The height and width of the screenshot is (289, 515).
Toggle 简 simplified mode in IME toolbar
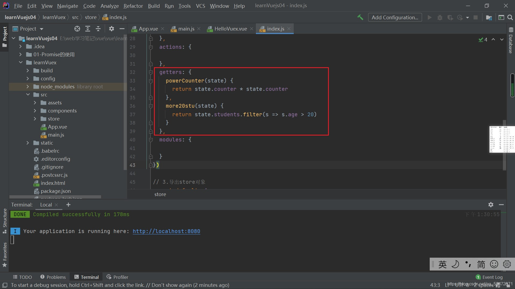click(x=481, y=264)
